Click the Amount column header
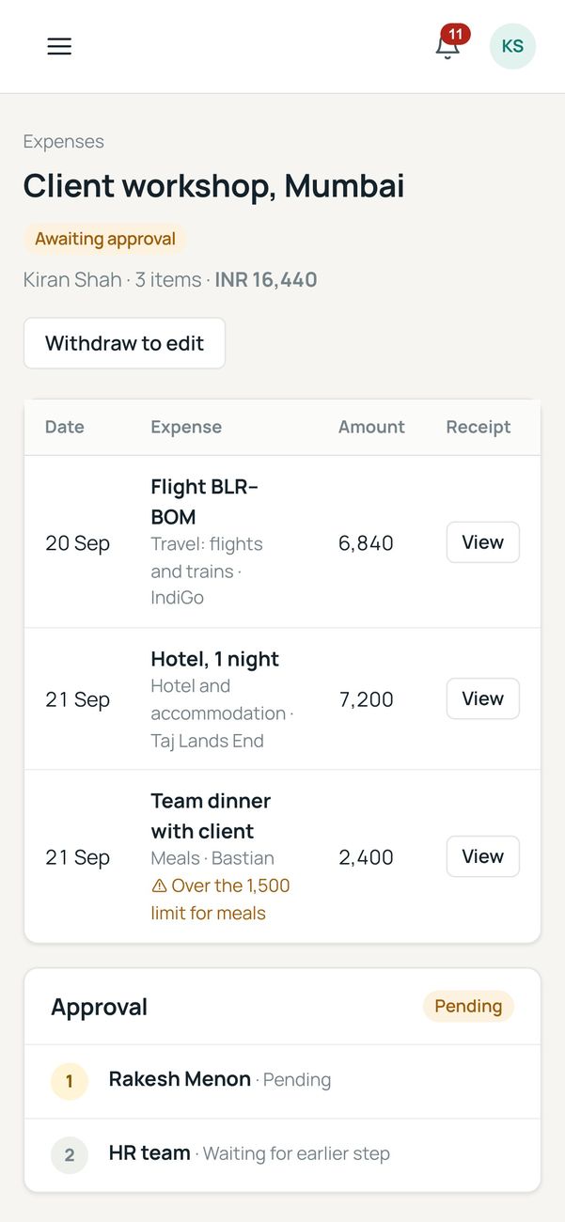Viewport: 565px width, 1222px height. [x=371, y=427]
